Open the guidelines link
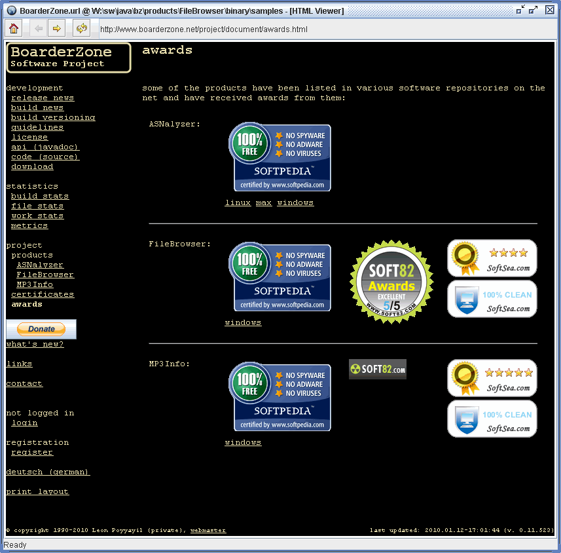 (37, 127)
